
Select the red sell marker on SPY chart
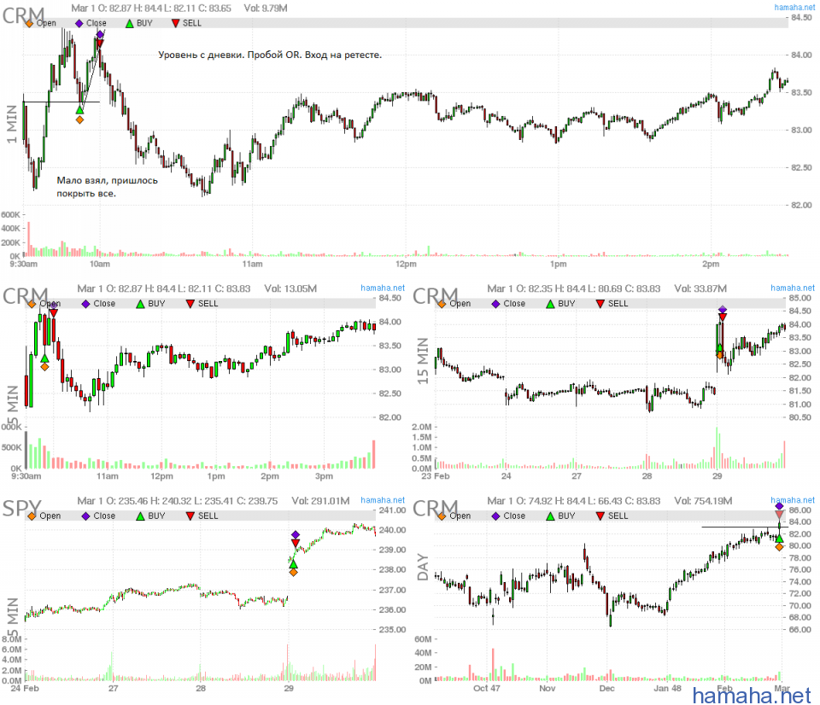(x=296, y=544)
